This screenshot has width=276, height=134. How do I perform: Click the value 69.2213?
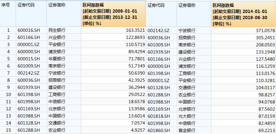click(x=267, y=130)
